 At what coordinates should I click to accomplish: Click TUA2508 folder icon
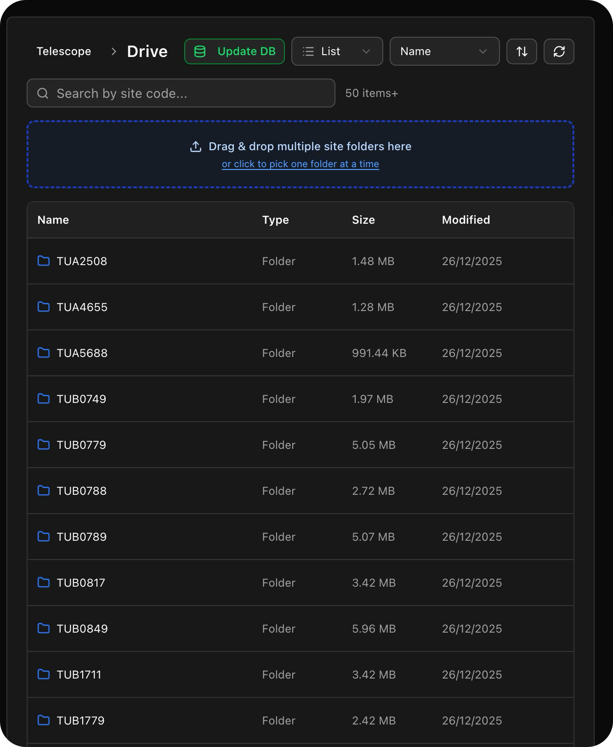[x=44, y=261]
